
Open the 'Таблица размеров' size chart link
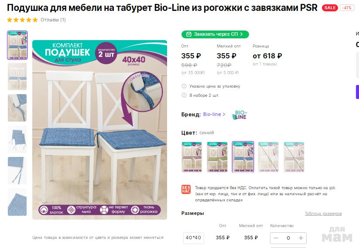coord(323,214)
